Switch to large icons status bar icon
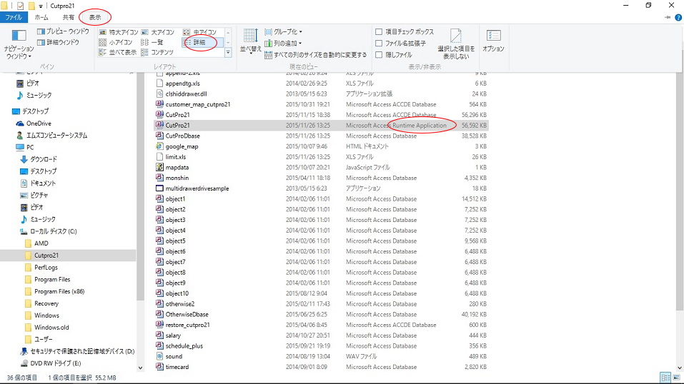 677,378
